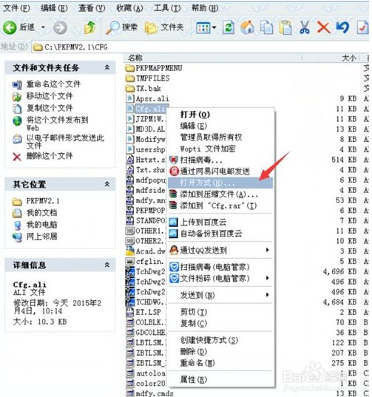Choose 删除(D) in context menu
Screen dimensions: 372x397
(220, 351)
